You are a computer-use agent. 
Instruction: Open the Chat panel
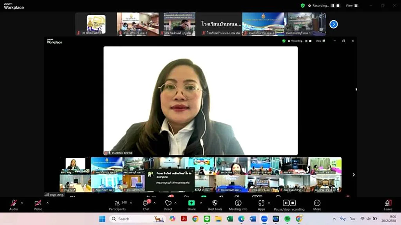pos(146,205)
